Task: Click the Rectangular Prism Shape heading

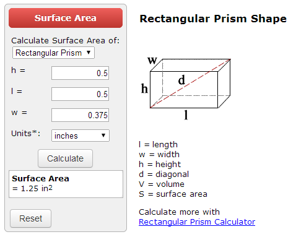Action: point(213,19)
